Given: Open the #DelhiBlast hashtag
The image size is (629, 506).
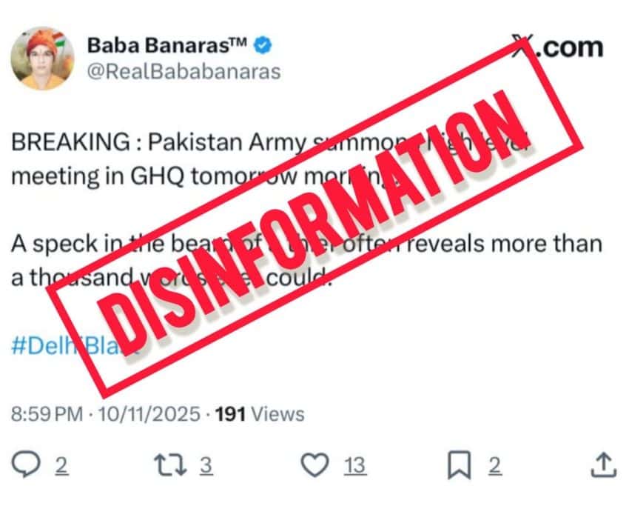Looking at the screenshot, I should [x=75, y=345].
